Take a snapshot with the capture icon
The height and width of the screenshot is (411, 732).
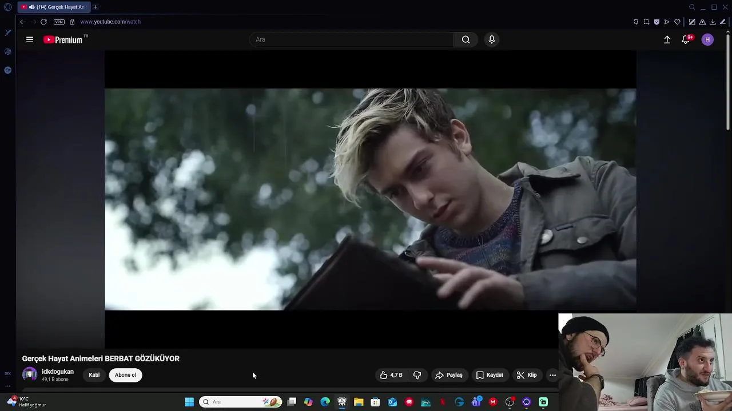point(646,22)
